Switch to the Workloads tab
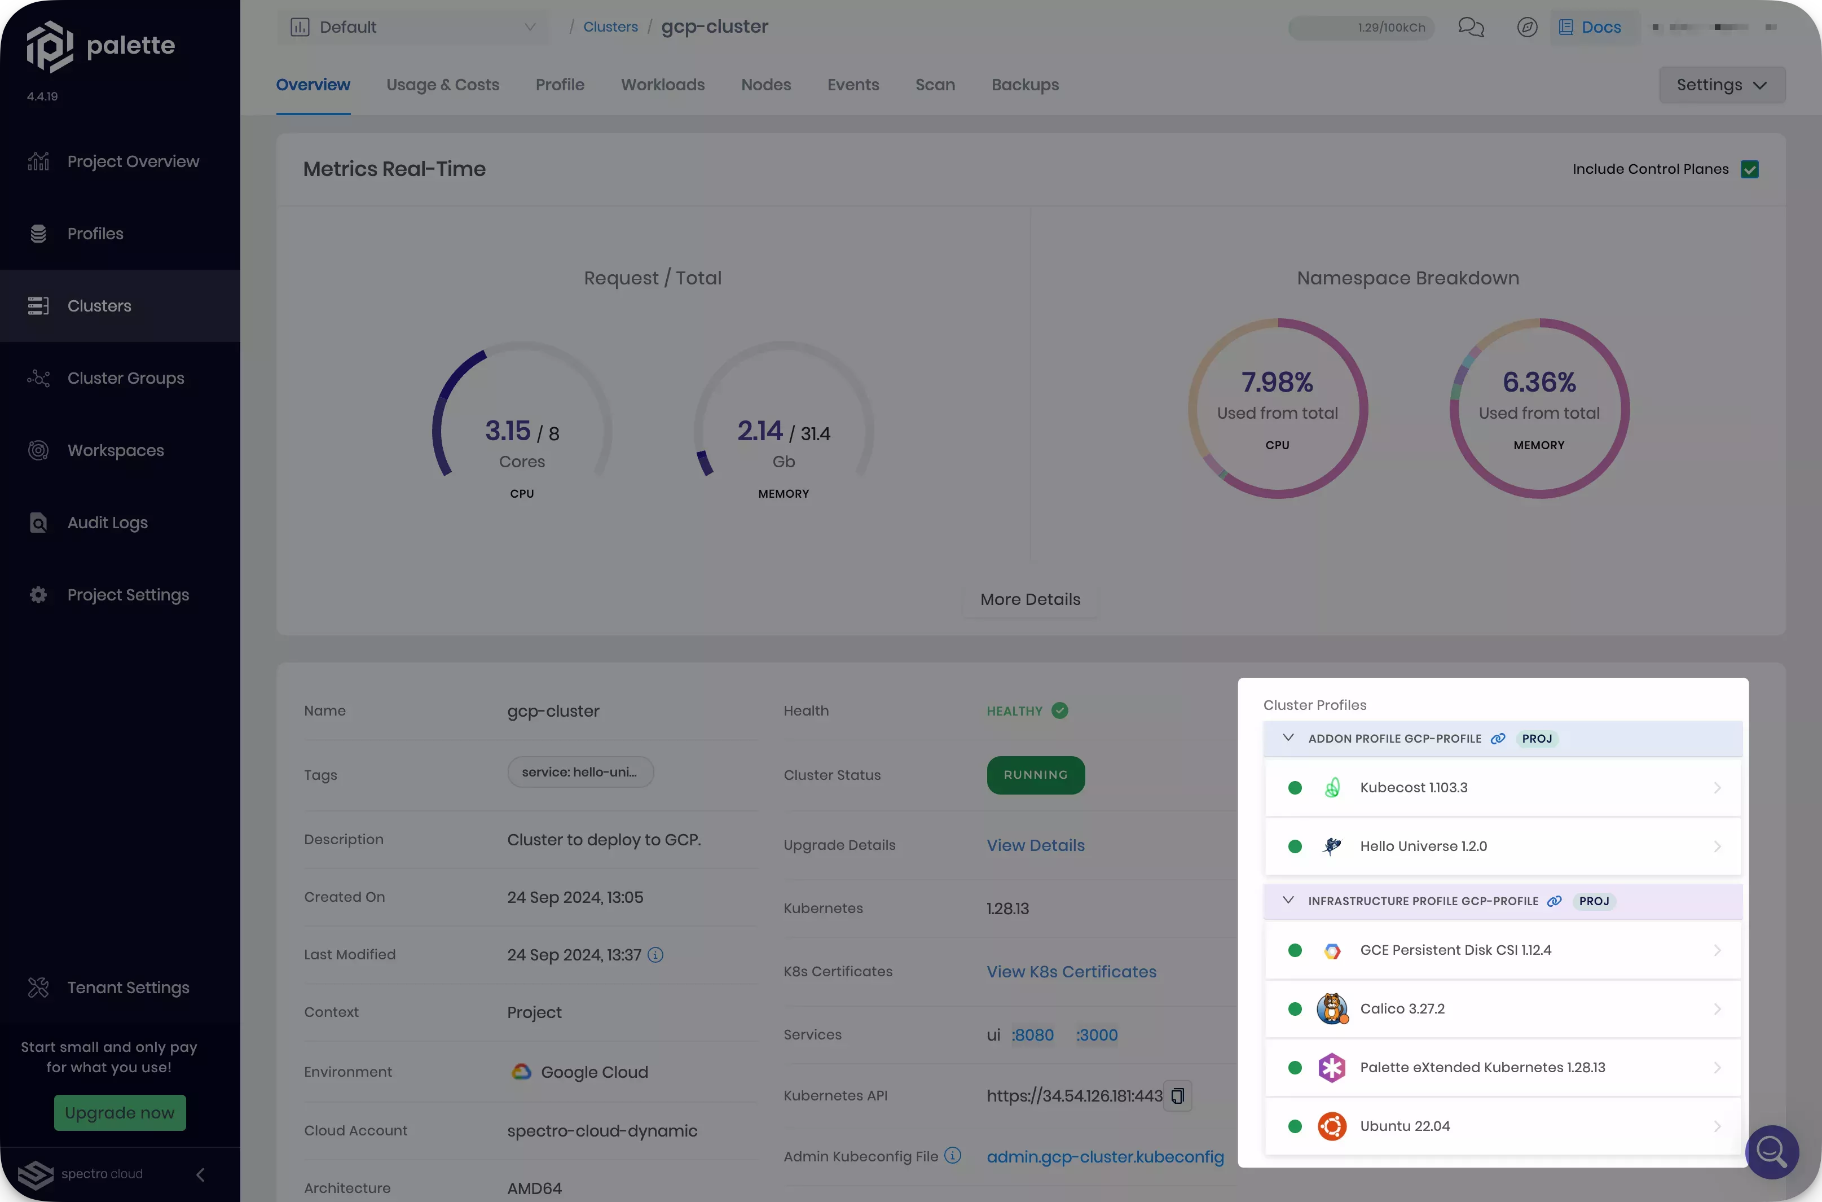 (662, 83)
